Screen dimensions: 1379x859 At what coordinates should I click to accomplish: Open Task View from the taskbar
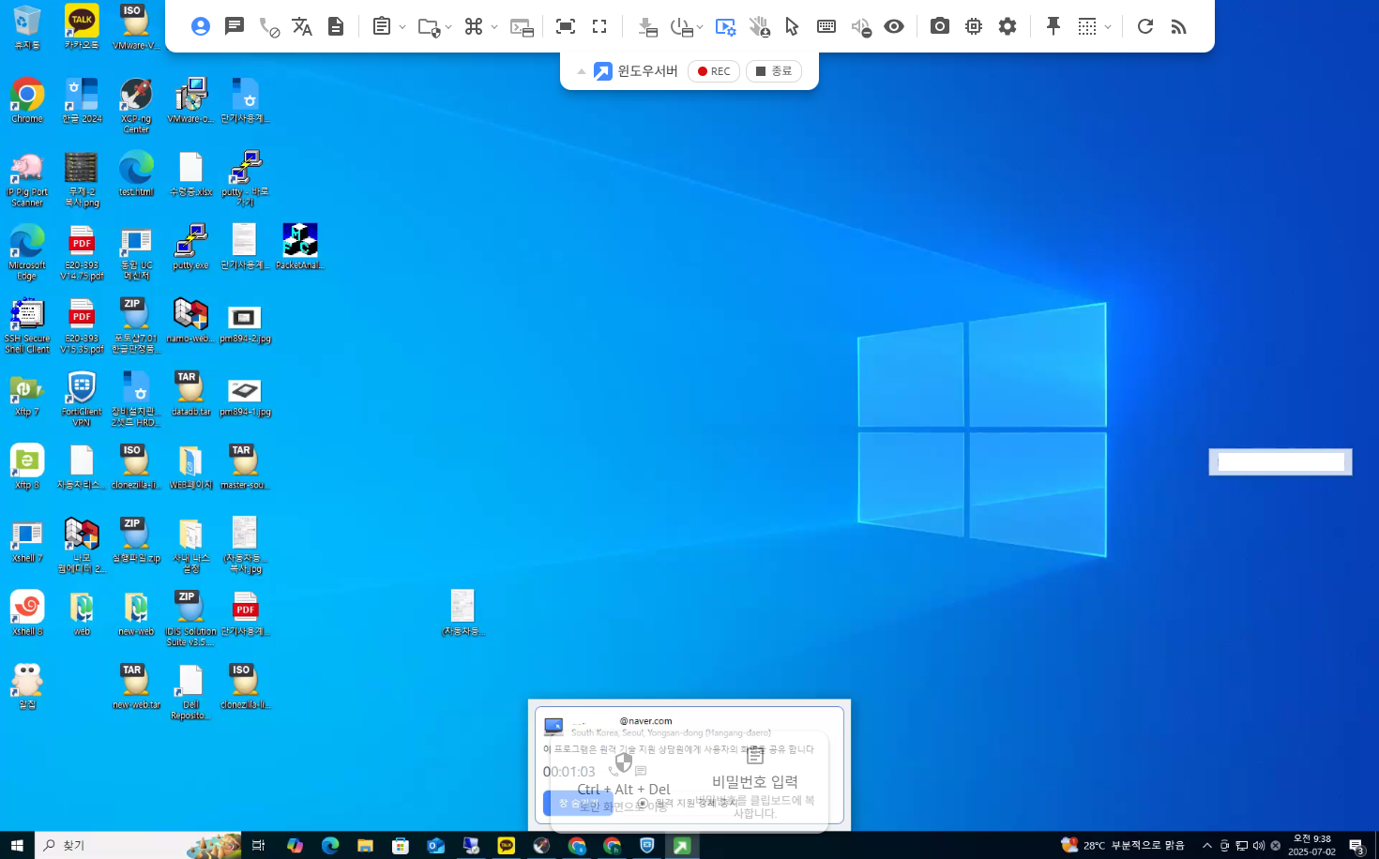259,845
